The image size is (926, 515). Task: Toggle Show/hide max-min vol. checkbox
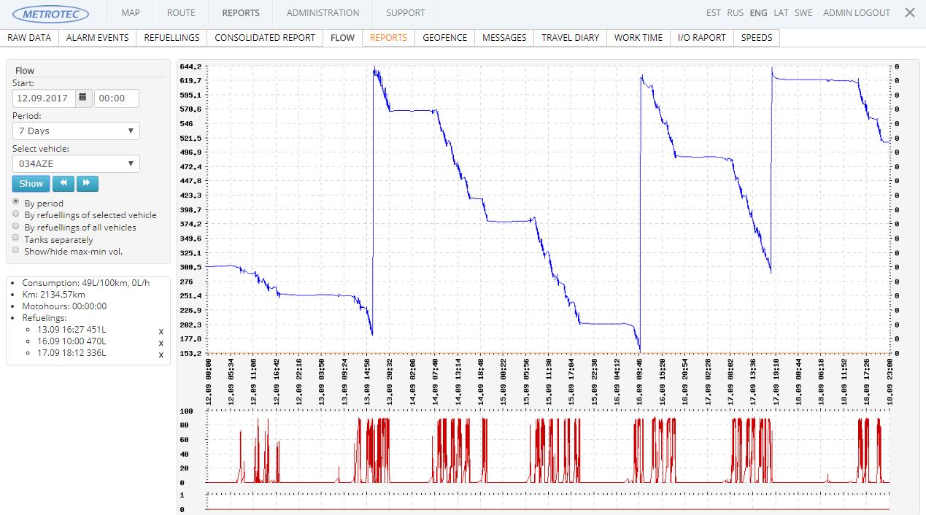click(x=17, y=250)
